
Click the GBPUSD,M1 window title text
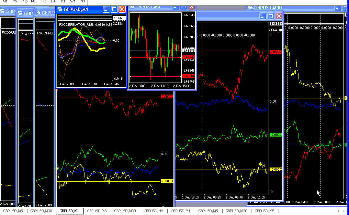76,9
